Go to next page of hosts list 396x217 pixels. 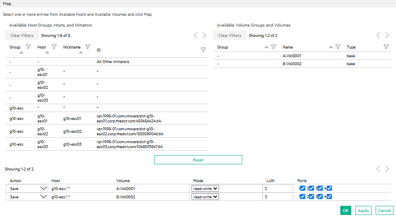click(204, 35)
